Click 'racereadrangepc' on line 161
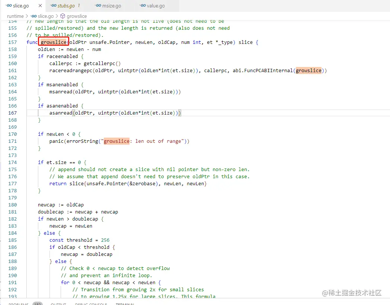390x305 pixels. point(71,71)
